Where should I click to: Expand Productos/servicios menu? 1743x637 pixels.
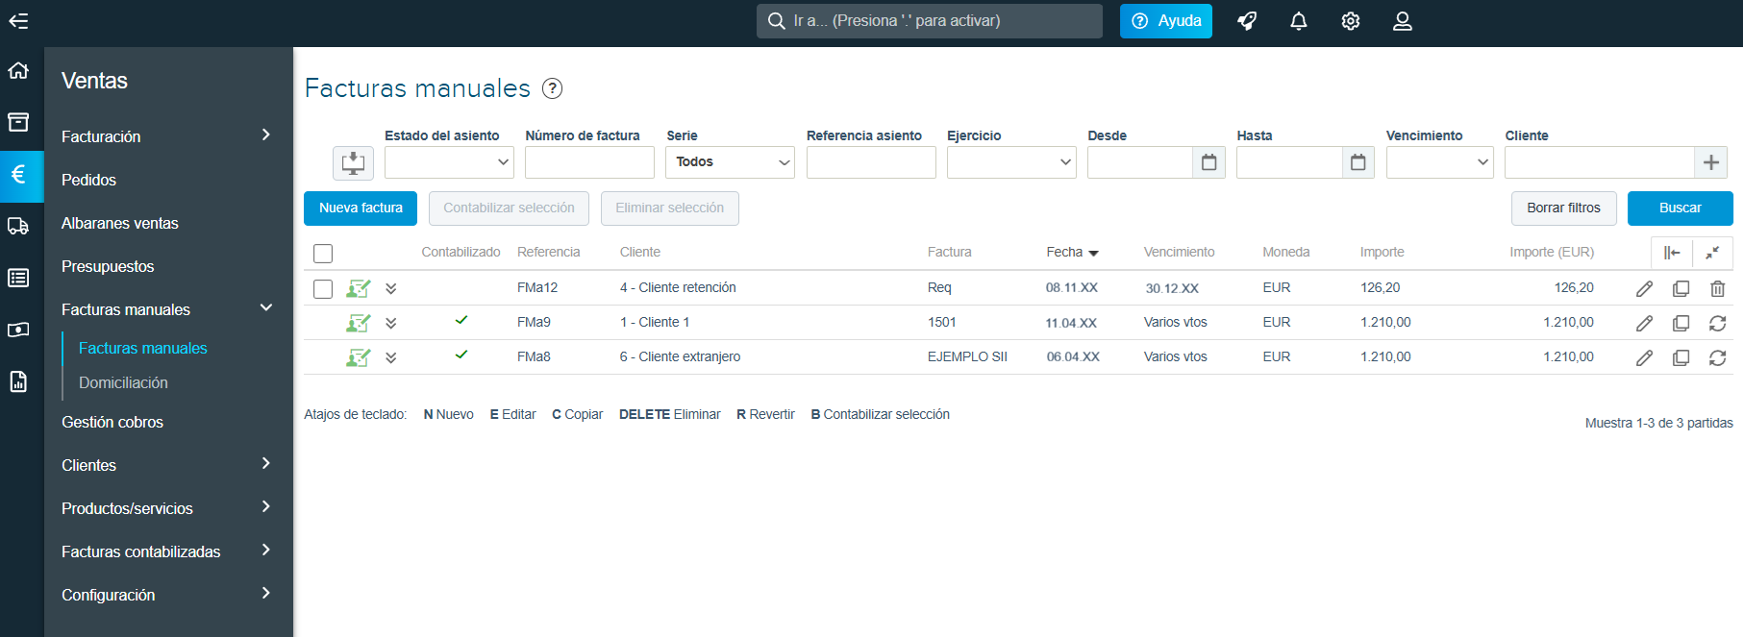point(168,508)
